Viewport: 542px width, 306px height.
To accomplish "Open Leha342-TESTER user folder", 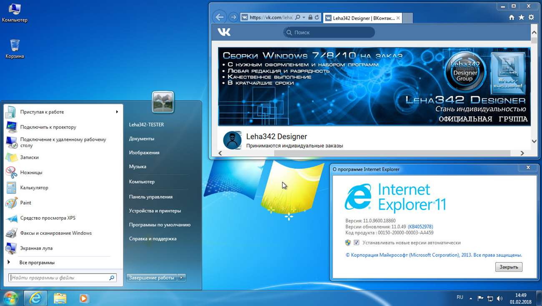I will tap(146, 125).
